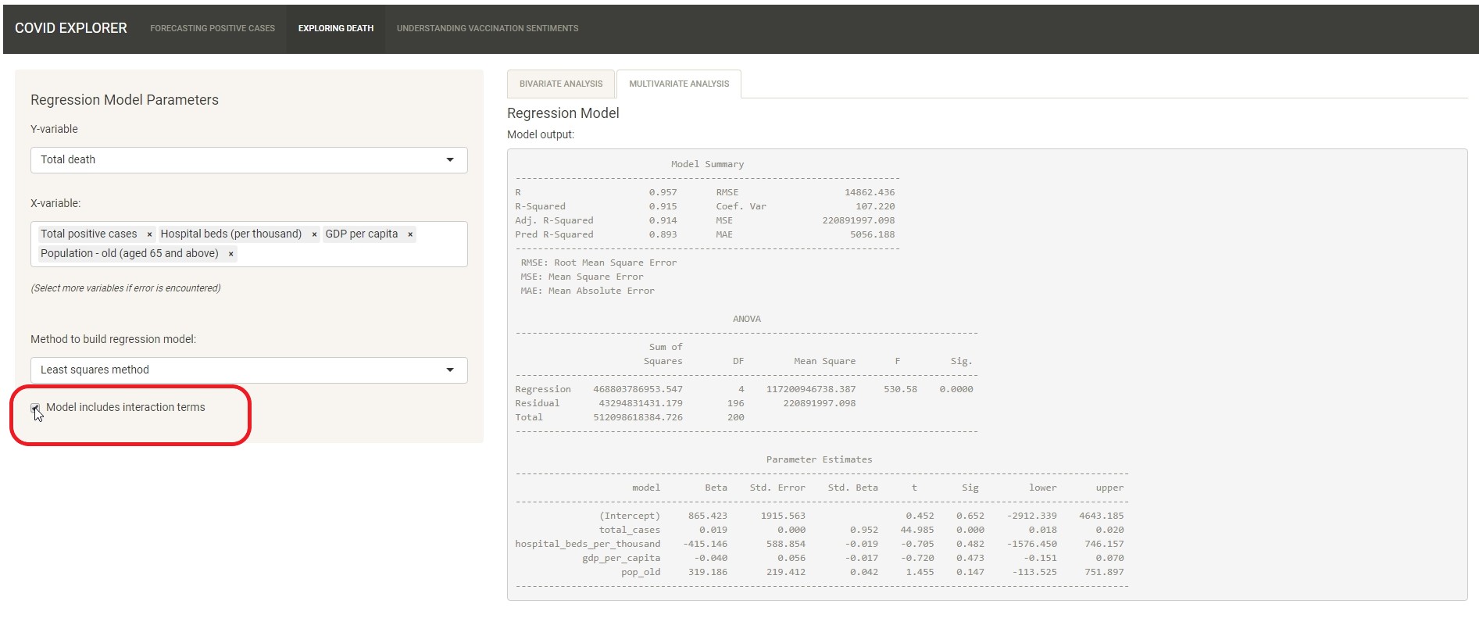Click the Model includes interaction terms label
Screen dimensions: 1479x636
point(126,408)
